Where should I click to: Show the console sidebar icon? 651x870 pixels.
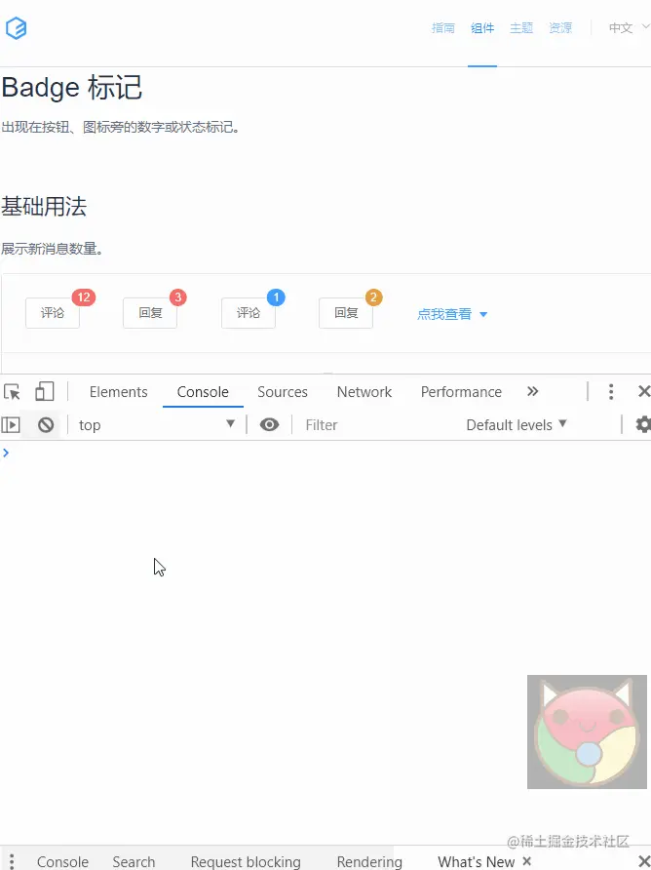coord(11,425)
